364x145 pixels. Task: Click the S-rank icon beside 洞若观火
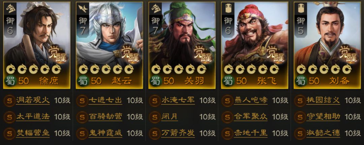pyautogui.click(x=9, y=100)
